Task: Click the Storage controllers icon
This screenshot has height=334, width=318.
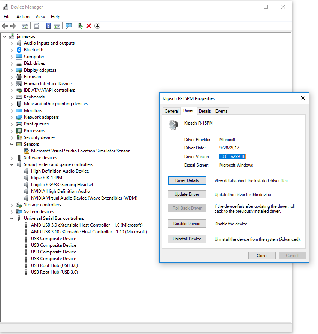Action: pos(19,205)
